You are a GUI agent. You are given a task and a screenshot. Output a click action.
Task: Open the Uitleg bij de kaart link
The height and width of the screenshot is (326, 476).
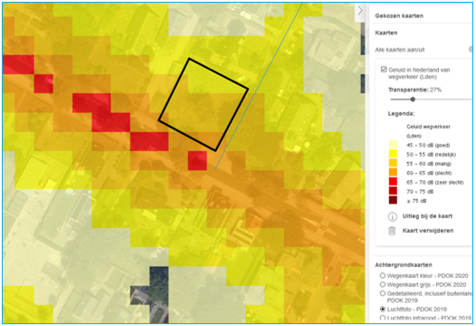click(427, 216)
